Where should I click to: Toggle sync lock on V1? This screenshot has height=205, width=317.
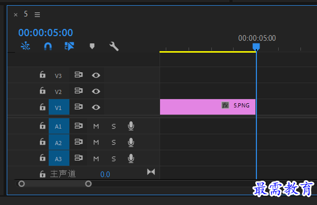click(79, 107)
